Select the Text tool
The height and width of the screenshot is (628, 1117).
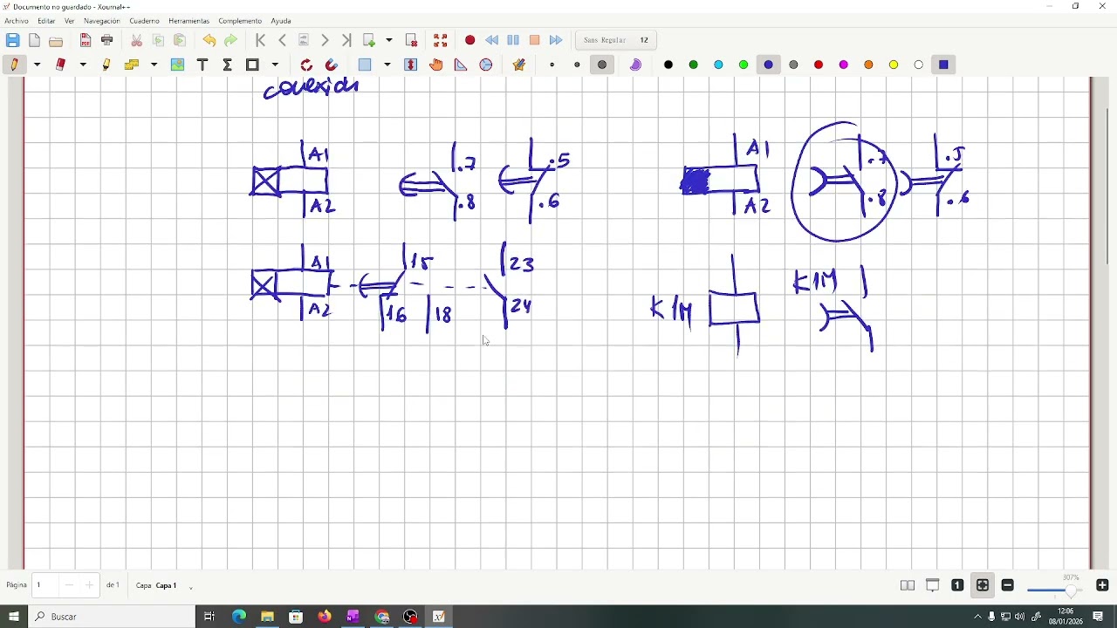[x=203, y=65]
